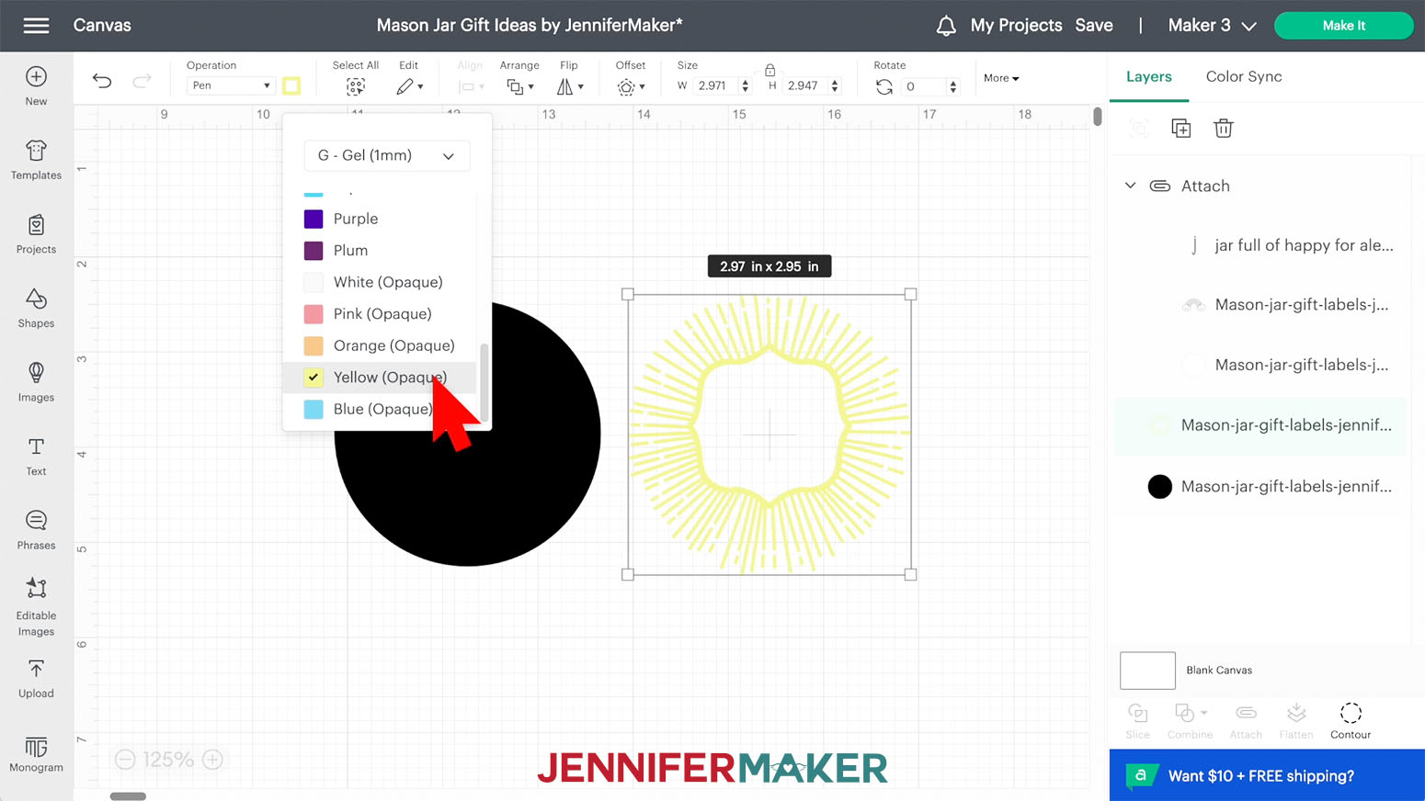This screenshot has height=801, width=1425.
Task: Open the Arrange dropdown
Action: click(x=519, y=86)
